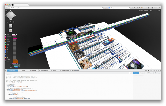Select the Golem.de browser tab

20,5
